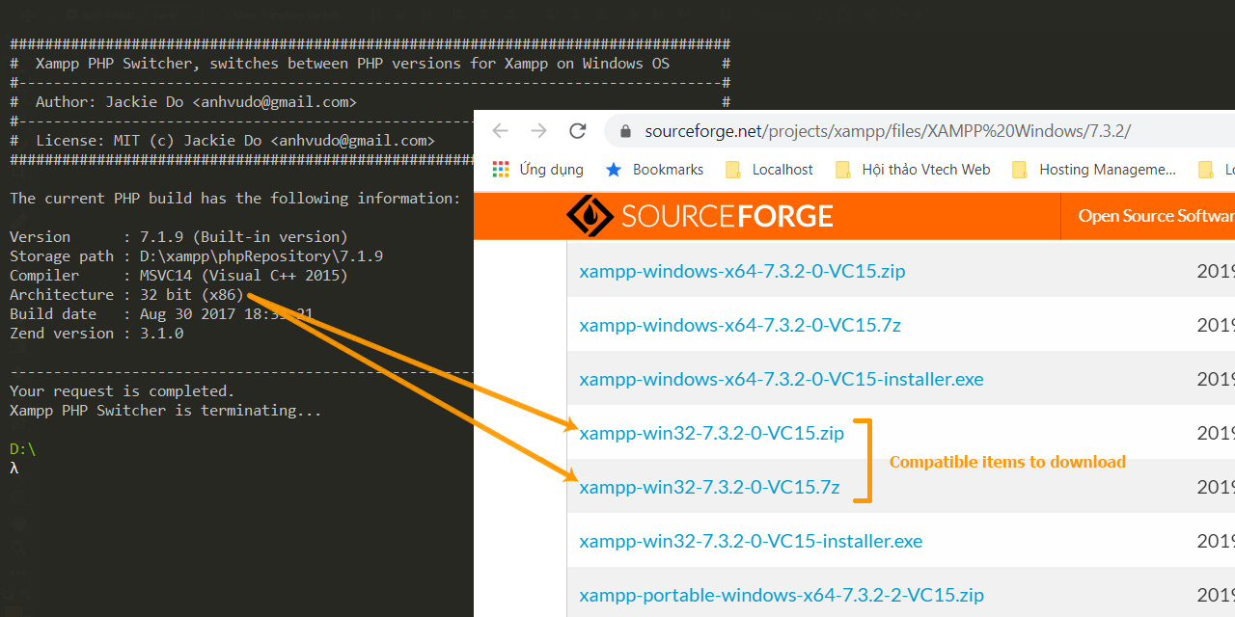Click the 'Zend version : 3.1.0' line
The image size is (1235, 617).
tap(96, 334)
